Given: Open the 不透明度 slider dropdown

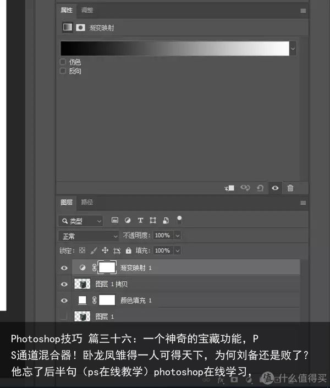Looking at the screenshot, I should (177, 236).
